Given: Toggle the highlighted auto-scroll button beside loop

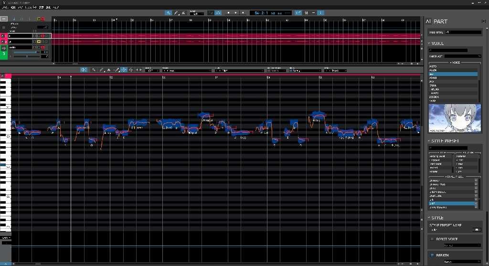Looking at the screenshot, I should click(218, 13).
